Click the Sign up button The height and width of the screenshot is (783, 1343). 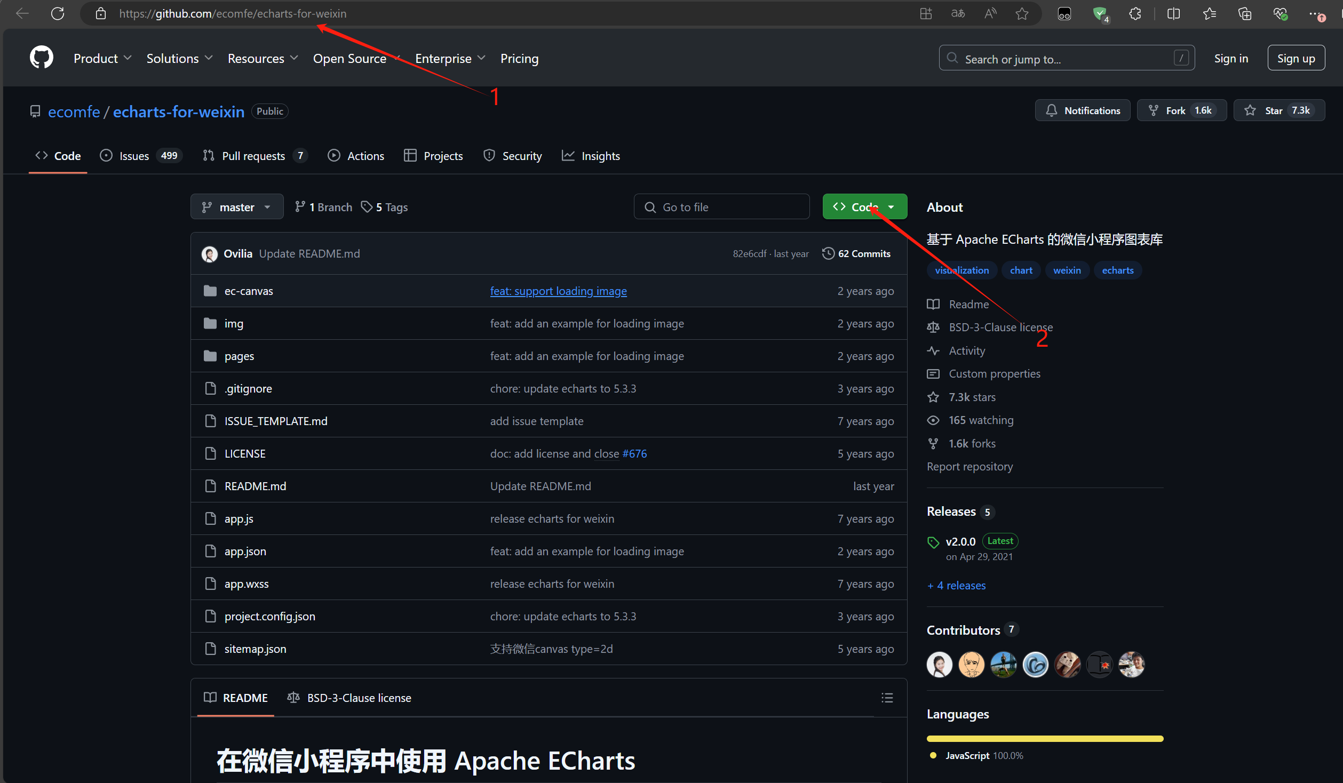point(1296,58)
